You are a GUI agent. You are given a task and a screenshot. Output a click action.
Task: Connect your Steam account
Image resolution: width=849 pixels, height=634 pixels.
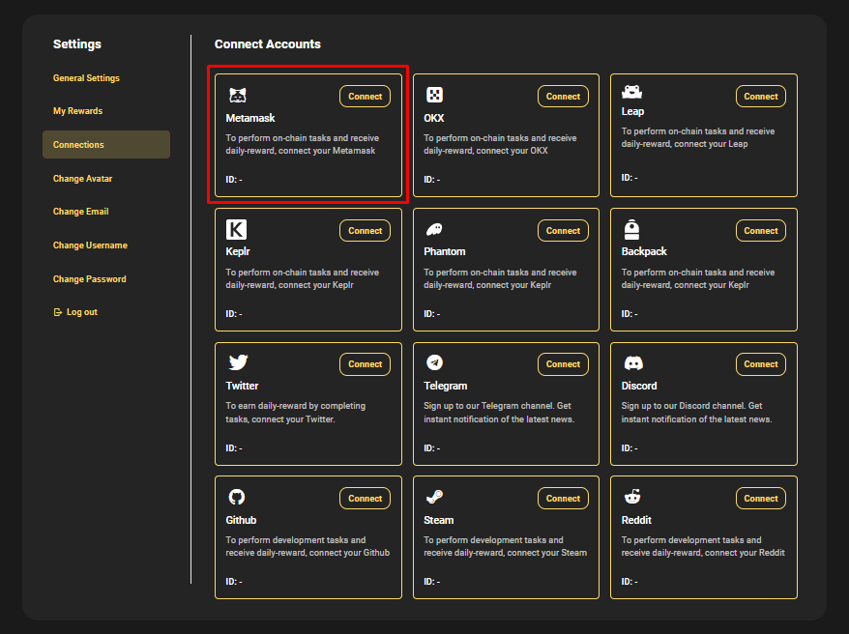[563, 499]
